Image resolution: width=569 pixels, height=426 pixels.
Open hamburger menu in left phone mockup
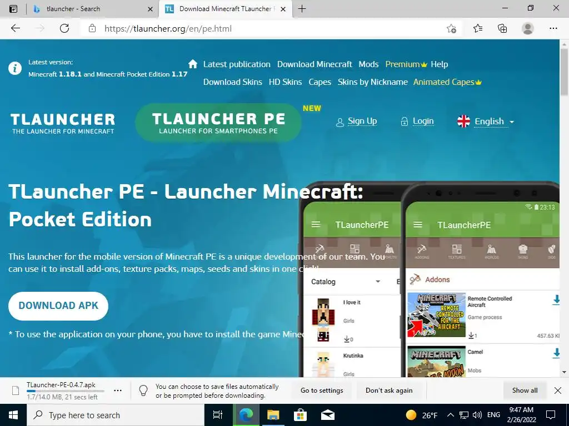tap(316, 225)
